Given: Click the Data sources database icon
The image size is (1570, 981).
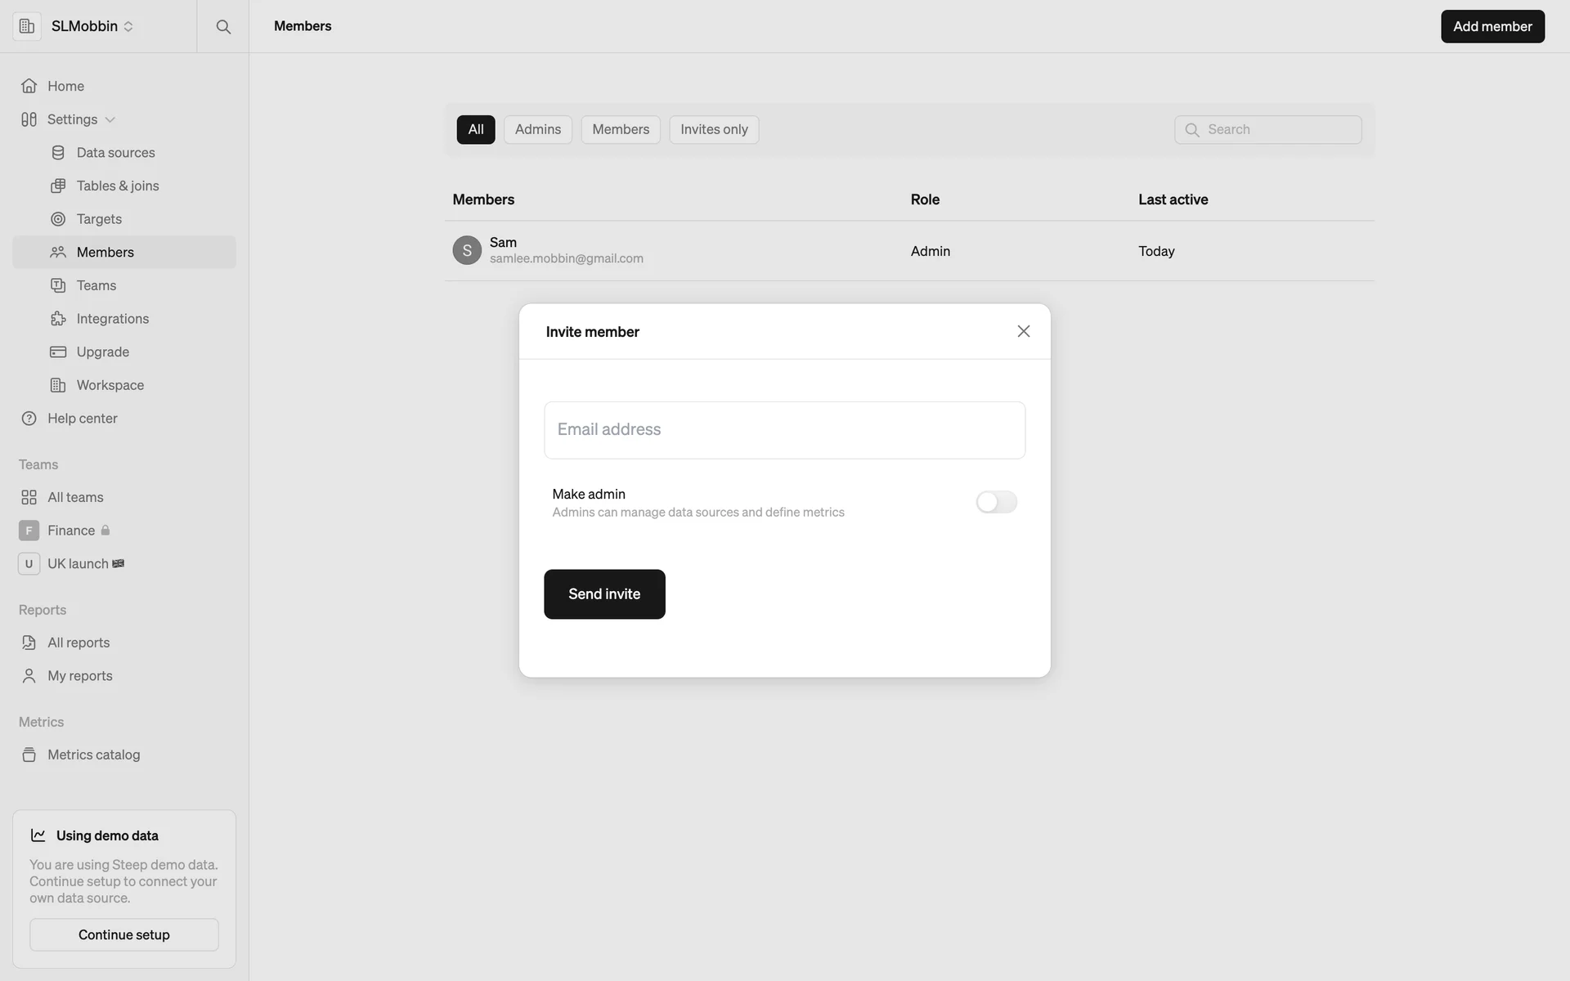Looking at the screenshot, I should (58, 153).
